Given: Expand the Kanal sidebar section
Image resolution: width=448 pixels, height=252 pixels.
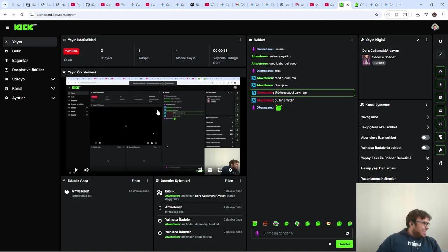Looking at the screenshot, I should (x=53, y=89).
